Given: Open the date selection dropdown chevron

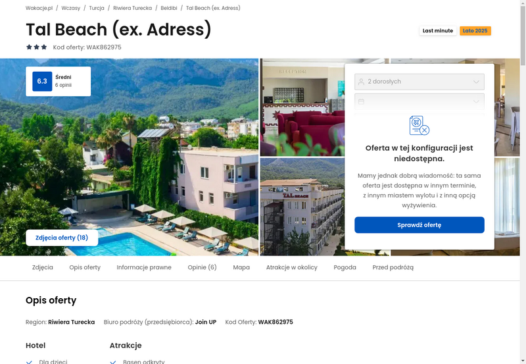Looking at the screenshot, I should click(x=476, y=101).
